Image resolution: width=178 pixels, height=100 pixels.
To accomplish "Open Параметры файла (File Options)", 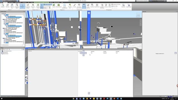I will (17, 6).
